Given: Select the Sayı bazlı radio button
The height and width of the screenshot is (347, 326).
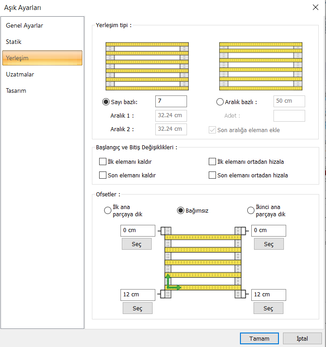Looking at the screenshot, I should coord(106,102).
